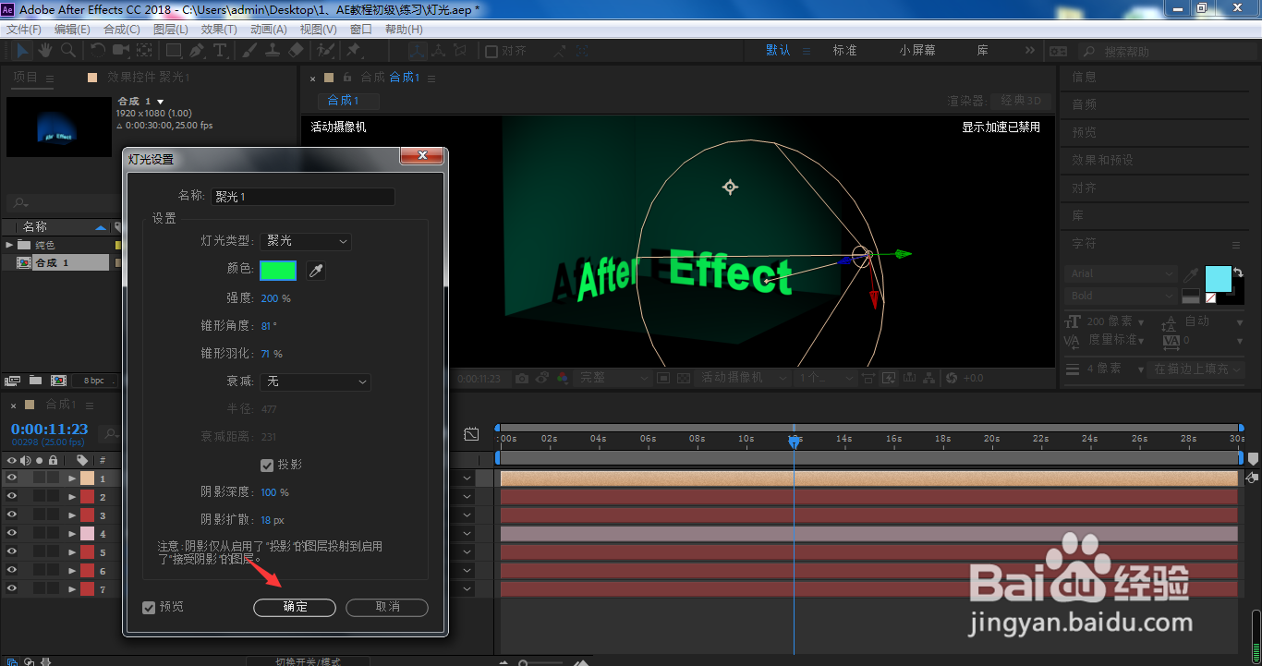Click the cyan fill color swatch in character panel
Image resolution: width=1262 pixels, height=666 pixels.
(1219, 278)
